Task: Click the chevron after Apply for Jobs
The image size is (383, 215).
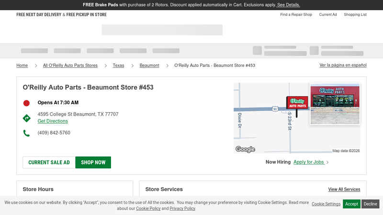Action: click(x=327, y=162)
